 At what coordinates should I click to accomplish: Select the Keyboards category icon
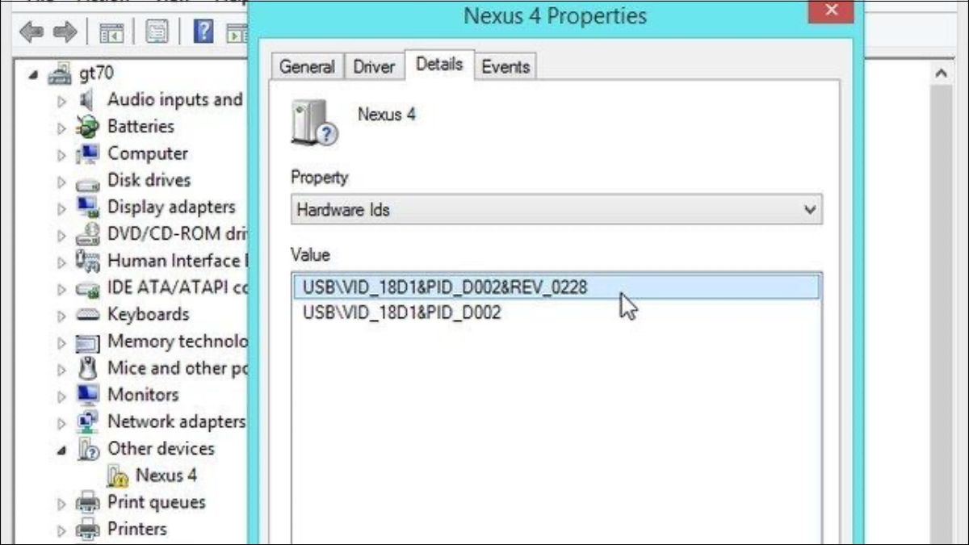pos(86,315)
